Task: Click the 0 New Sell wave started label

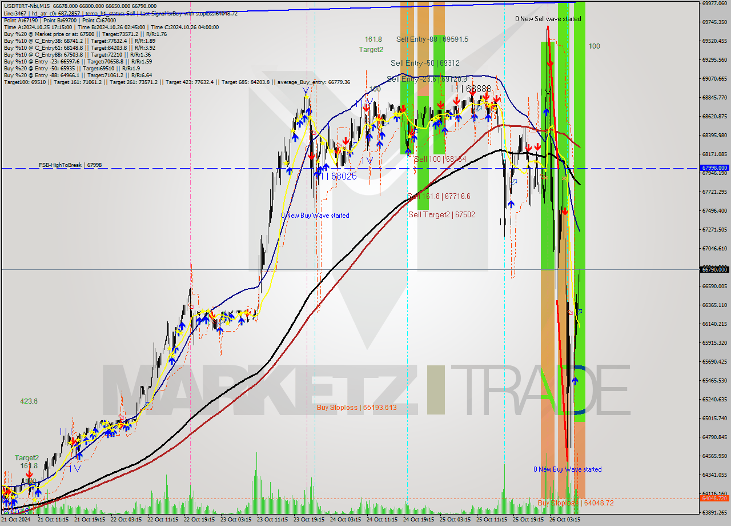Action: pyautogui.click(x=548, y=19)
